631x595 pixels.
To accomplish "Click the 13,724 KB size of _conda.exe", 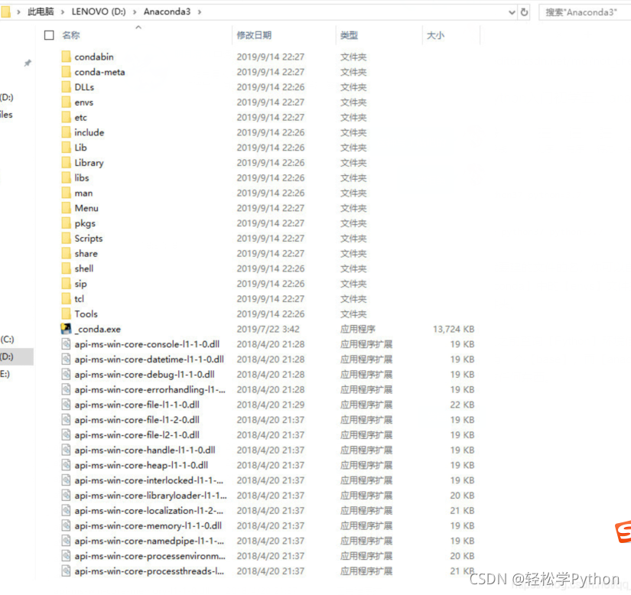I will click(454, 329).
